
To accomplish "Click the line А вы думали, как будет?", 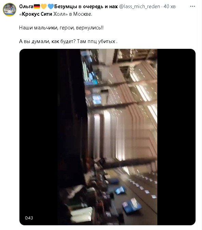I will 47,41.
